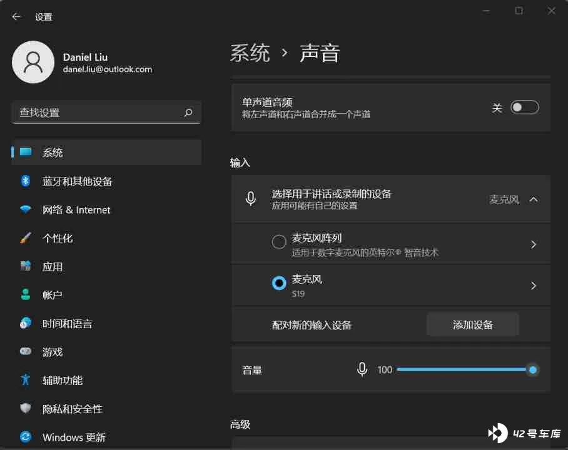Turn on 单声道音频 toggle
The width and height of the screenshot is (568, 450).
(525, 107)
